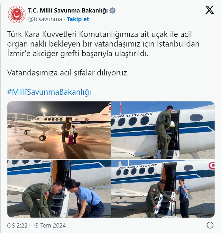This screenshot has height=233, width=221.
Task: Open the night-time airplane photo
Action: point(59,130)
